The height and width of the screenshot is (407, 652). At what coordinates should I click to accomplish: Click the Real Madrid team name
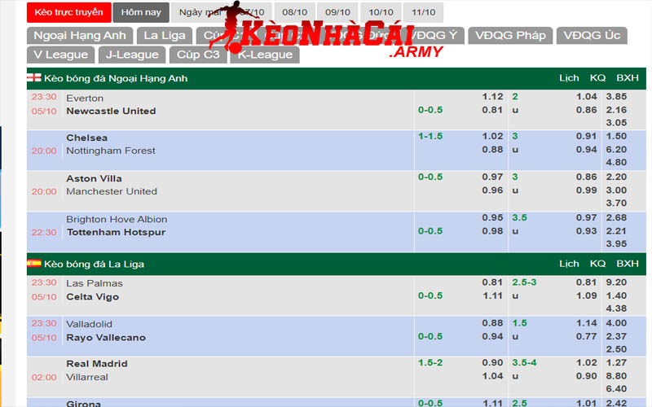[x=97, y=363]
